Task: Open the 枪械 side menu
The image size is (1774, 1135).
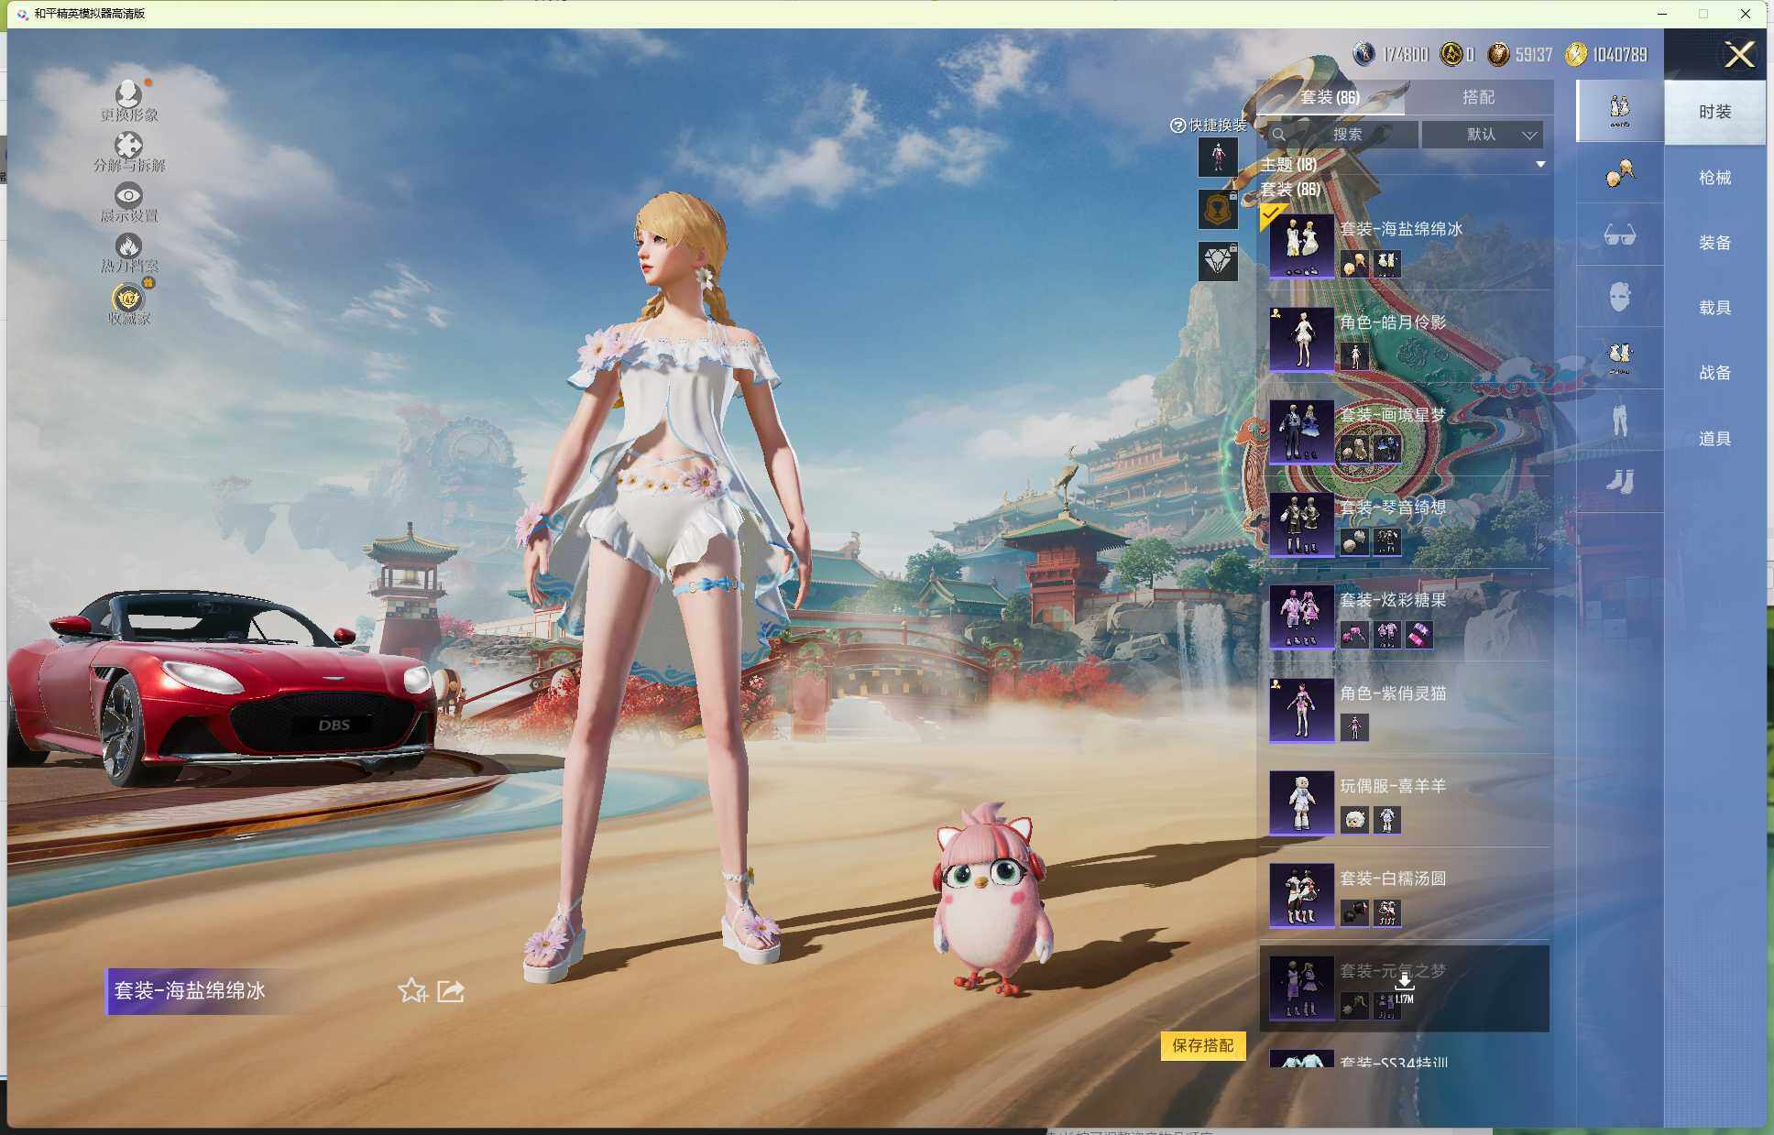Action: (x=1714, y=178)
